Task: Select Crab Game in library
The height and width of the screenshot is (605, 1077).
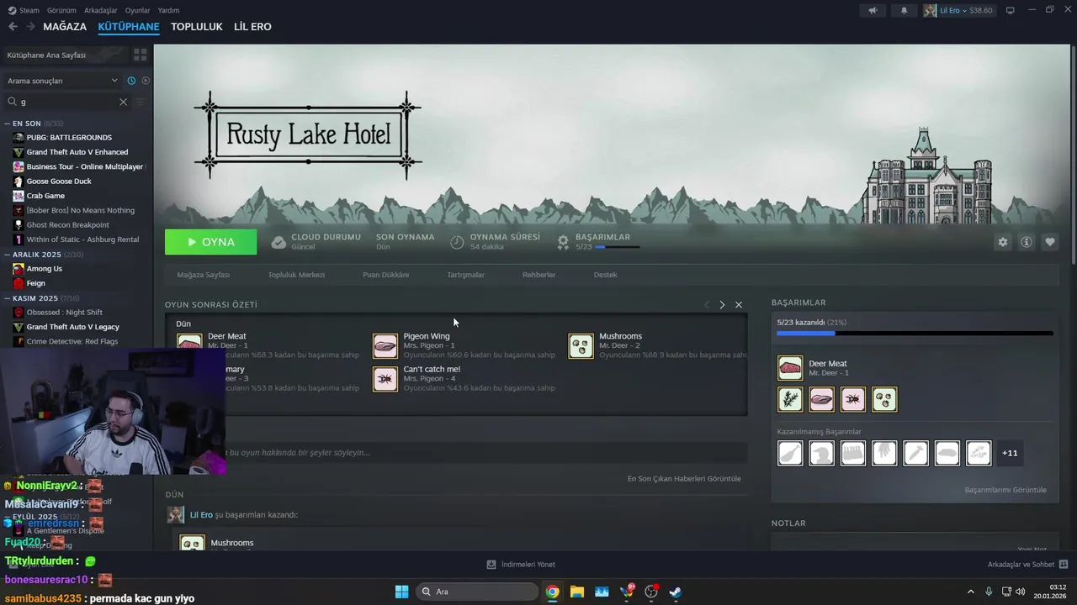Action: coord(45,196)
